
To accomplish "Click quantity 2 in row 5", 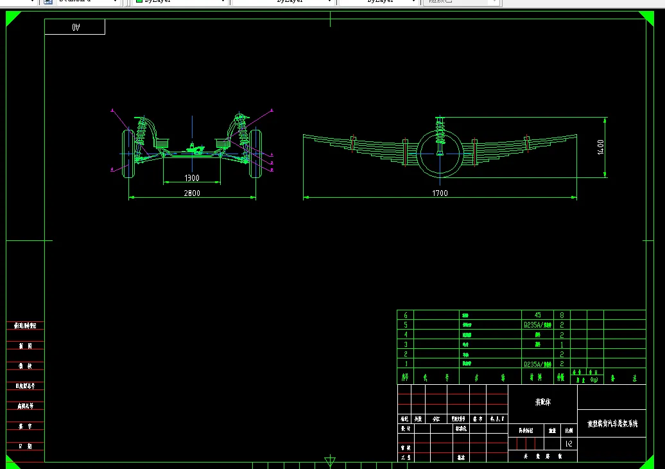I will click(562, 324).
